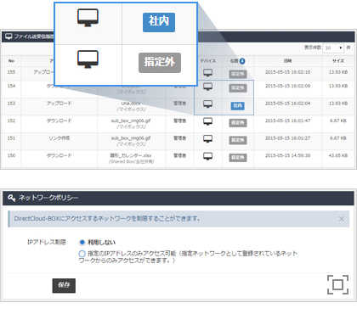The image size is (357, 314).
Task: Click row number 155
Action: [11, 72]
